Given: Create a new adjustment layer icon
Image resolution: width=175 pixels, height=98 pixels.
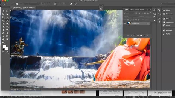Looking at the screenshot, I should click(x=138, y=35).
